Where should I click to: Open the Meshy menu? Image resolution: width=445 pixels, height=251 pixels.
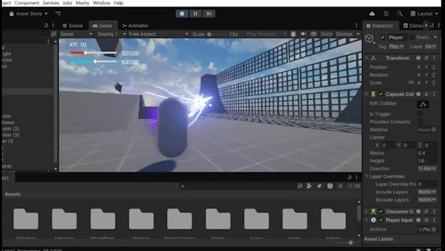tap(82, 3)
